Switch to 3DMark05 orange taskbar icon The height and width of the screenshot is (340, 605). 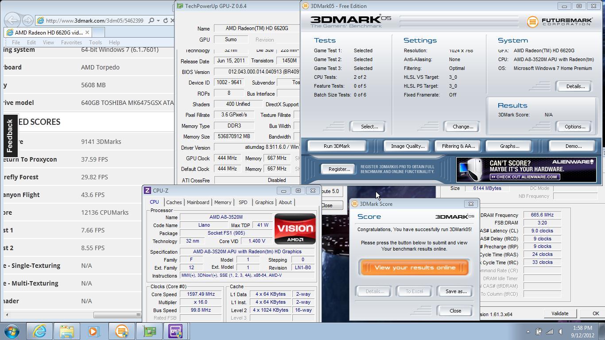(121, 331)
